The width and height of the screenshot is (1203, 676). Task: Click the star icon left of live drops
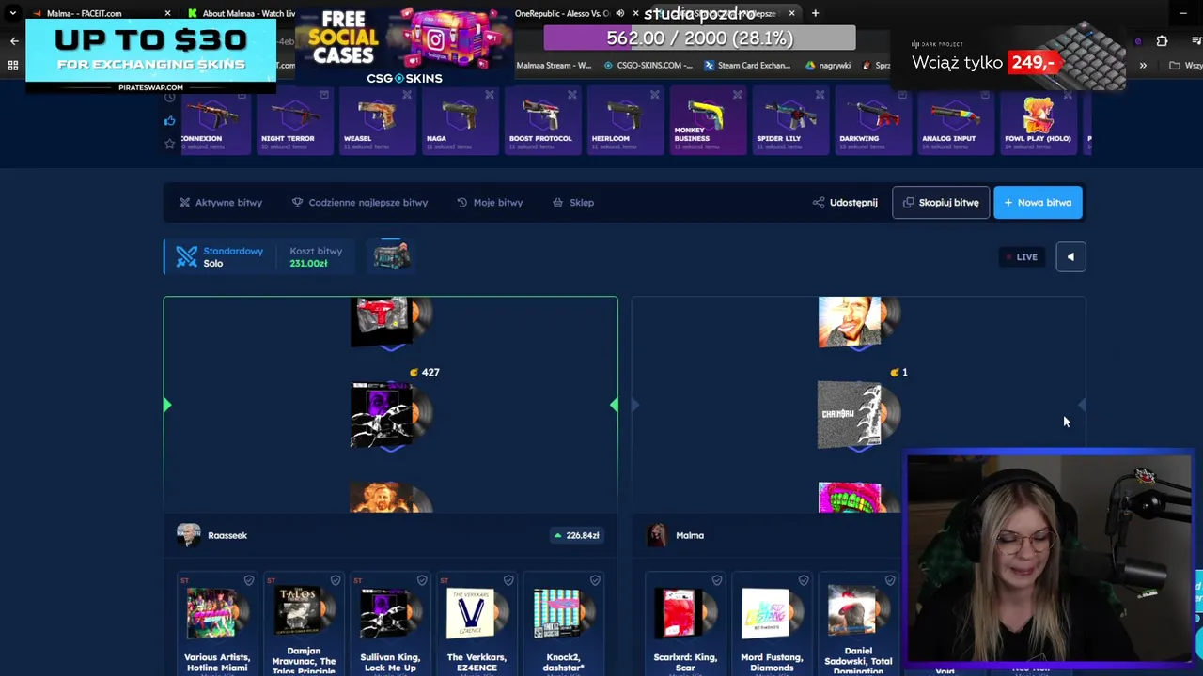pos(169,144)
